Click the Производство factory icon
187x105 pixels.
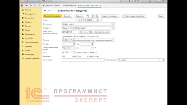pos(23,34)
